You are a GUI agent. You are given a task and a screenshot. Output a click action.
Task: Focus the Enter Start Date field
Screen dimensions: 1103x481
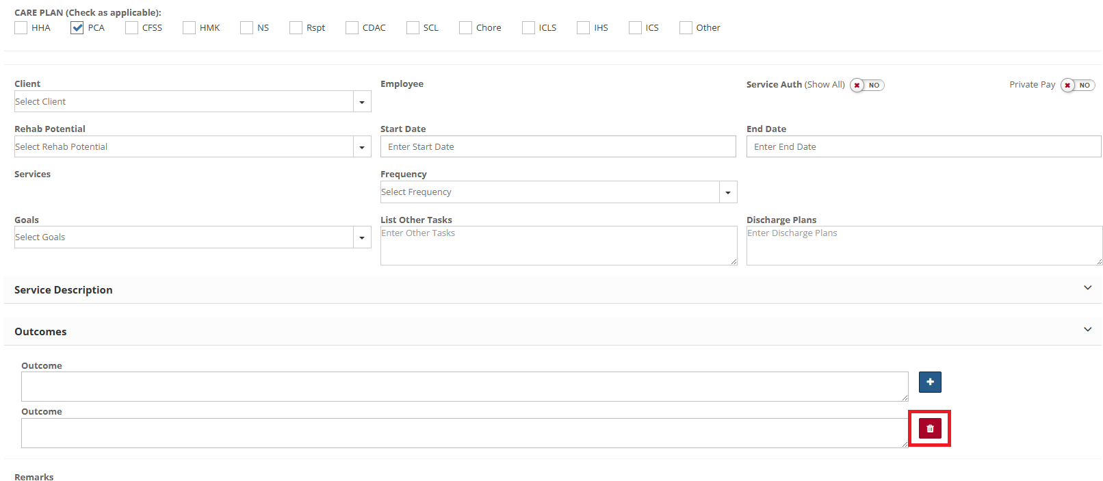(x=558, y=146)
